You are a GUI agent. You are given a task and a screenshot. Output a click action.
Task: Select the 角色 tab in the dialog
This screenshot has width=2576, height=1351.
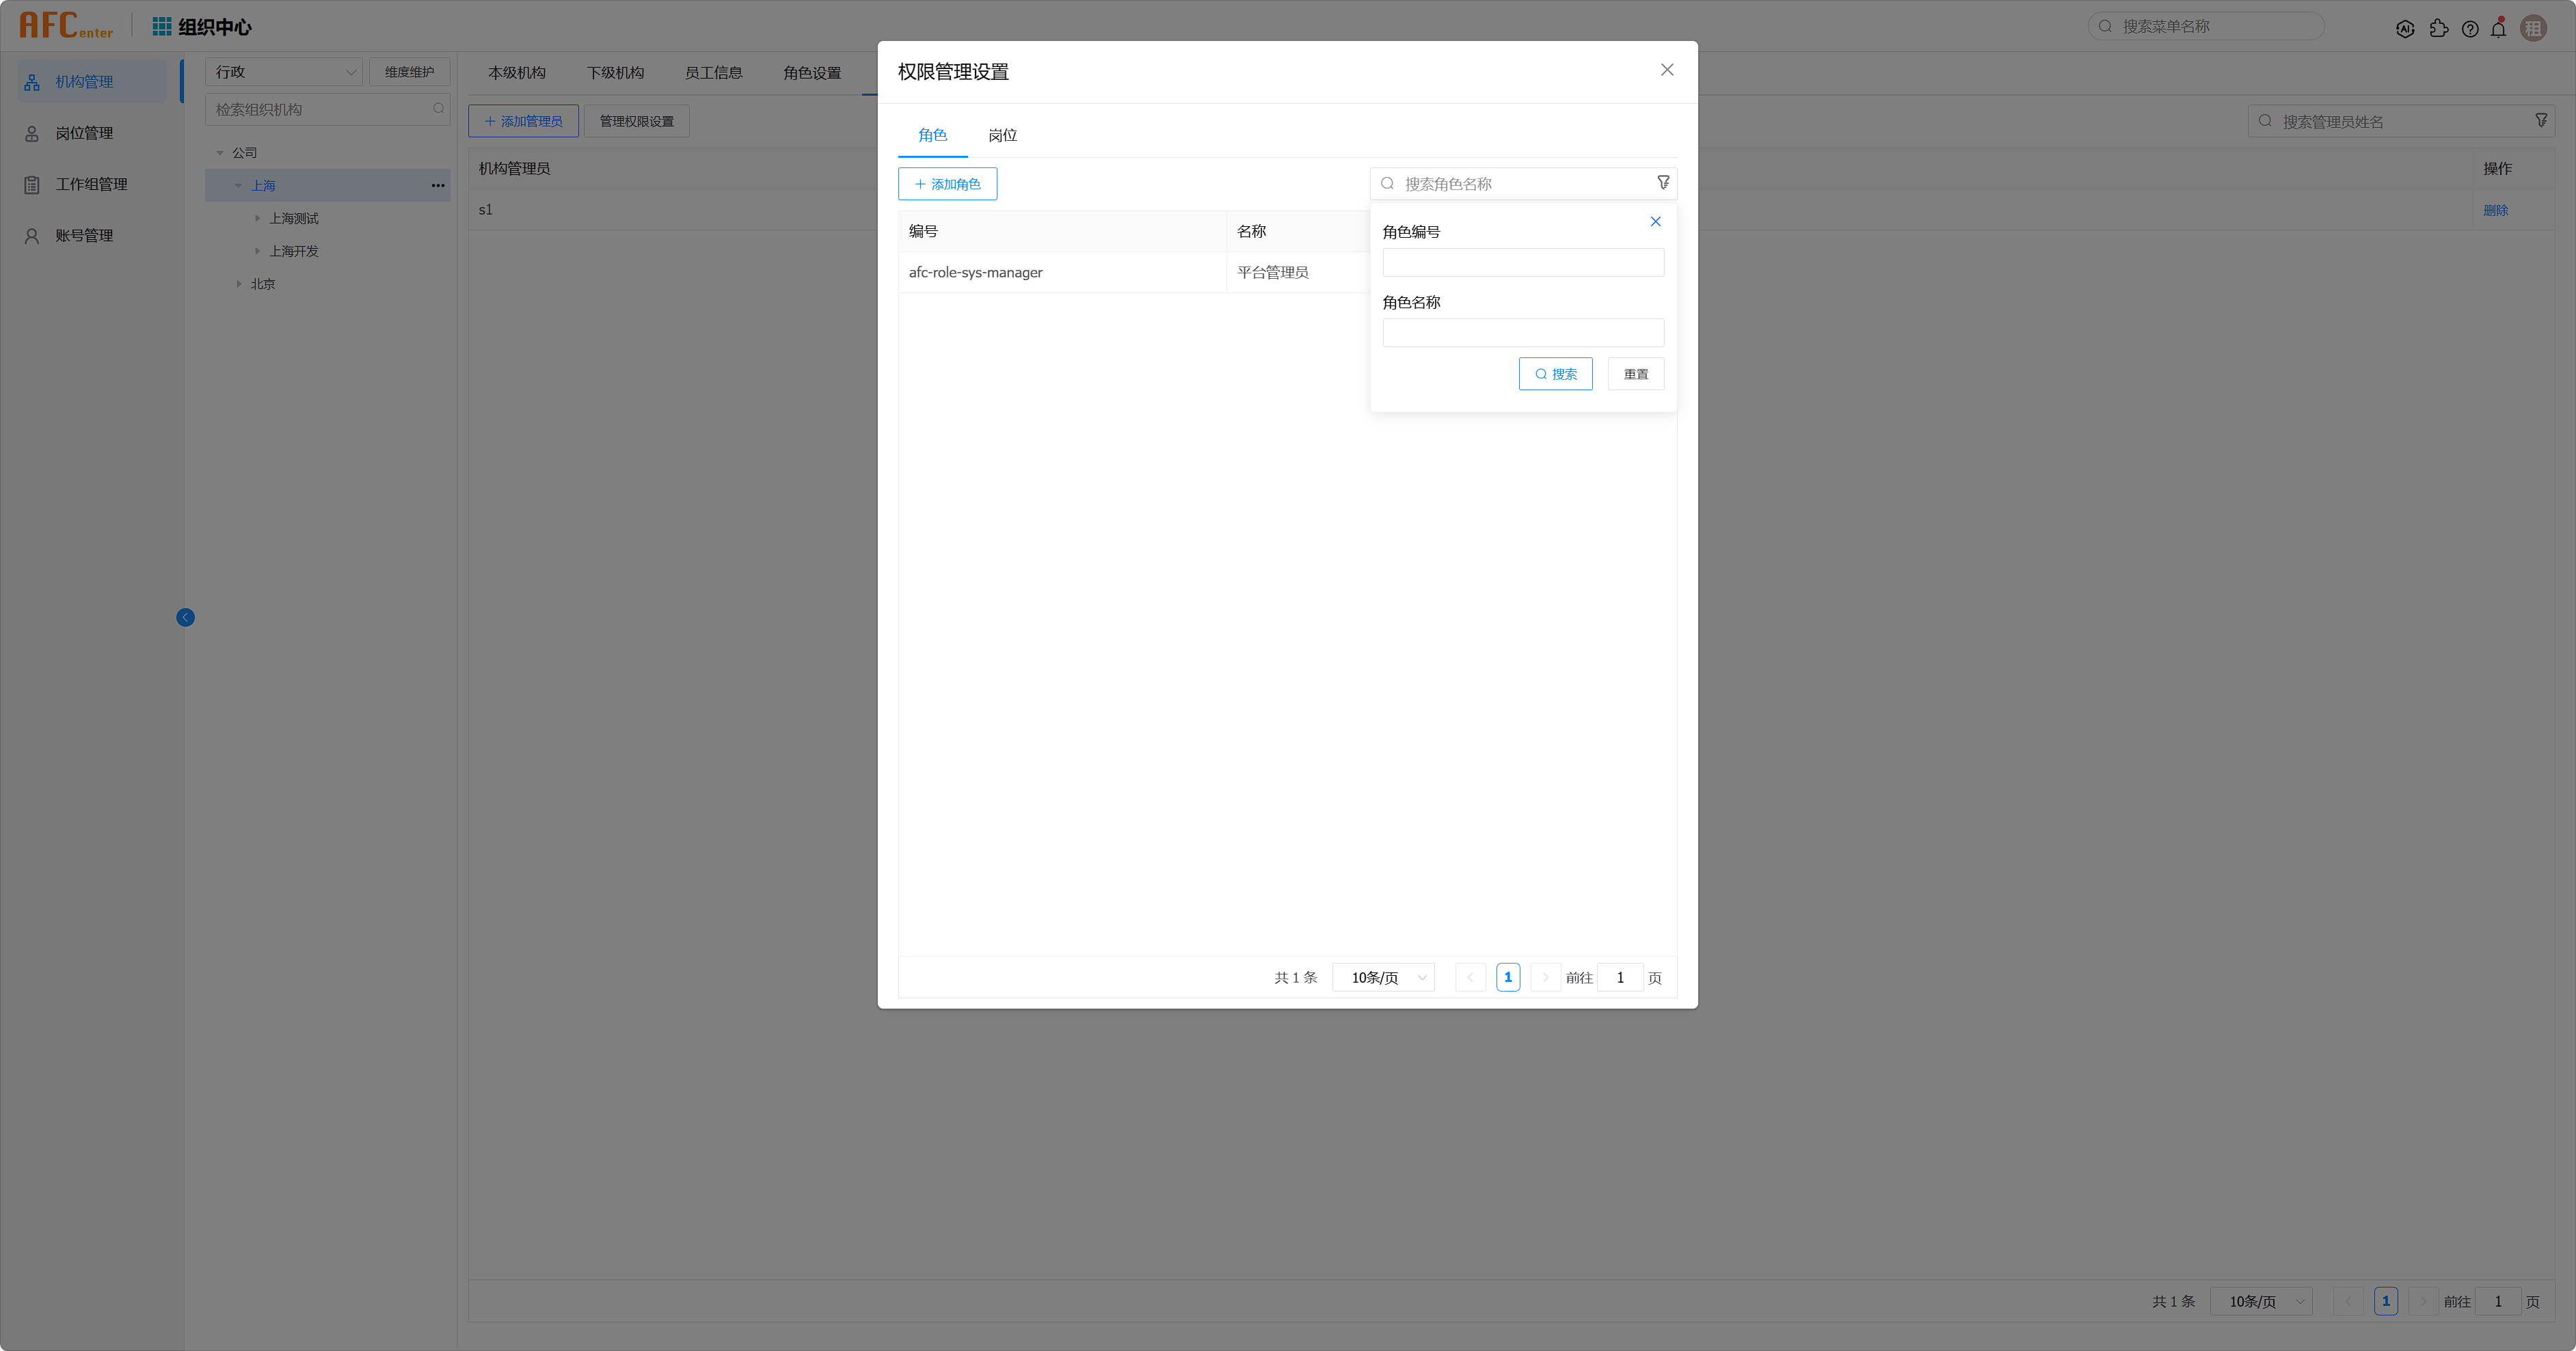[x=932, y=135]
